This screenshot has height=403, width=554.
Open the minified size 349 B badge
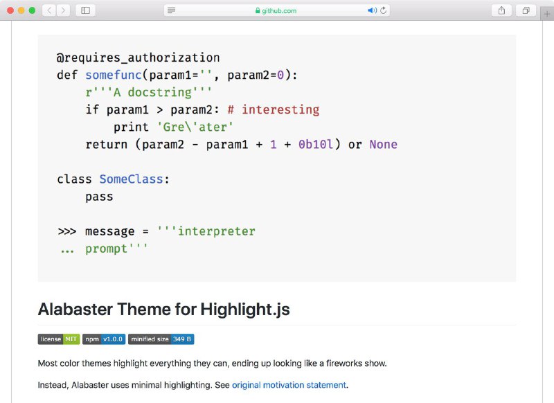click(x=161, y=339)
